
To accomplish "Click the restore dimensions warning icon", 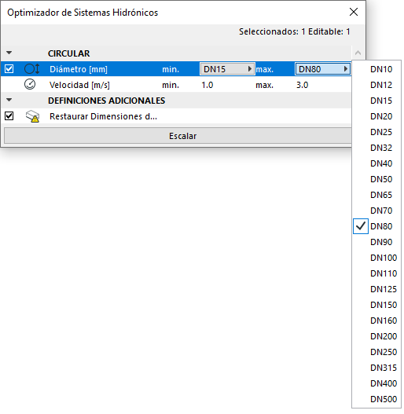I will (x=32, y=116).
